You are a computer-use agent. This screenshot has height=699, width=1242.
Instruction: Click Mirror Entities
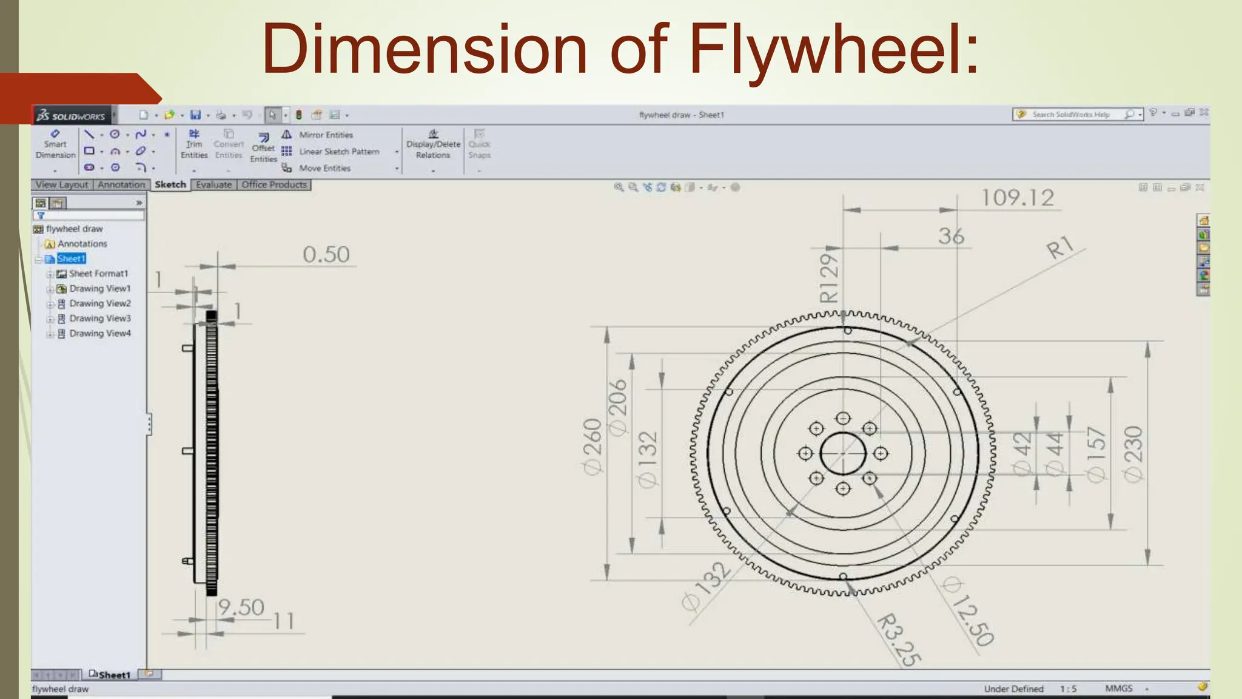point(317,135)
